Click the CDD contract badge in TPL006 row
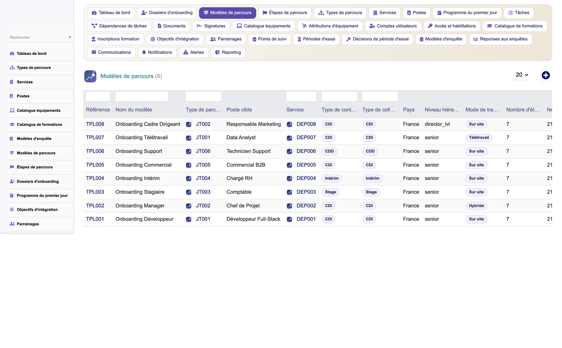This screenshot has height=348, width=562. tap(329, 151)
